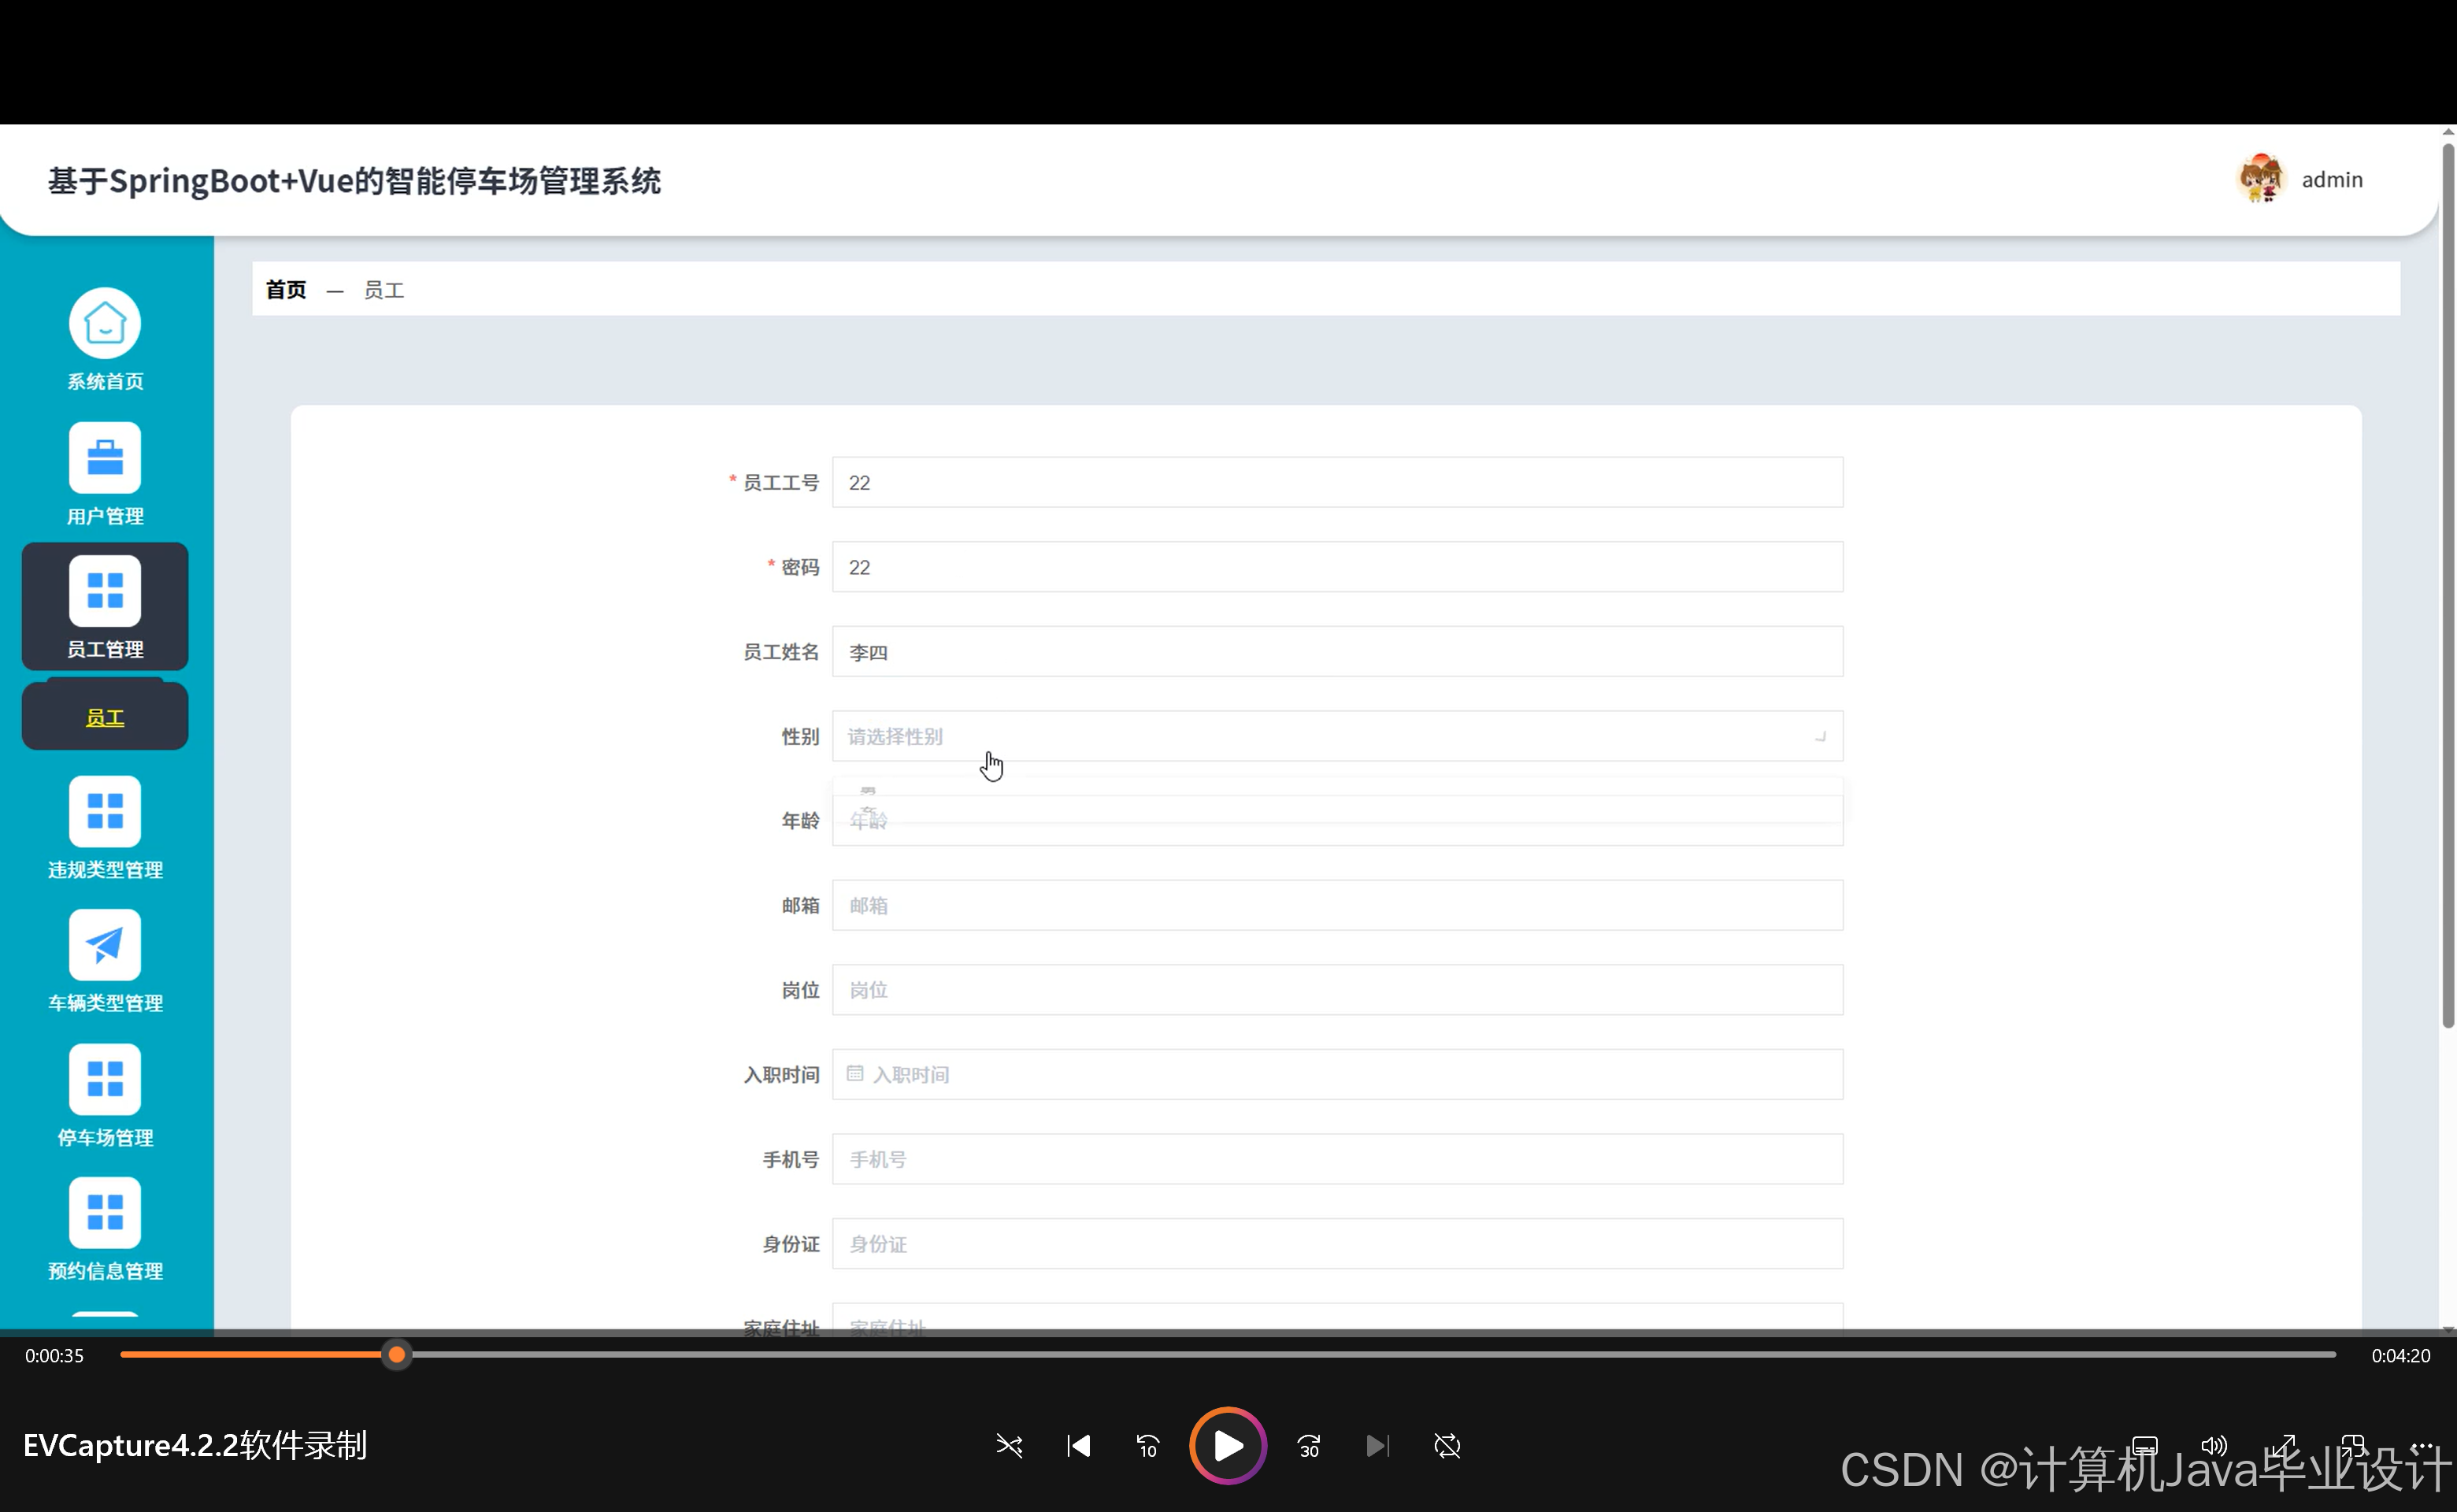Skip forward 30 seconds
2457x1512 pixels.
pyautogui.click(x=1309, y=1446)
